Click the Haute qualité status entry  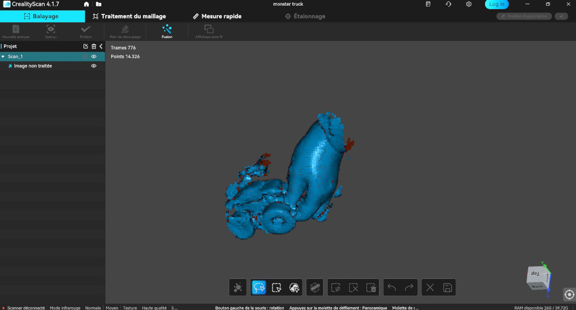pyautogui.click(x=154, y=308)
